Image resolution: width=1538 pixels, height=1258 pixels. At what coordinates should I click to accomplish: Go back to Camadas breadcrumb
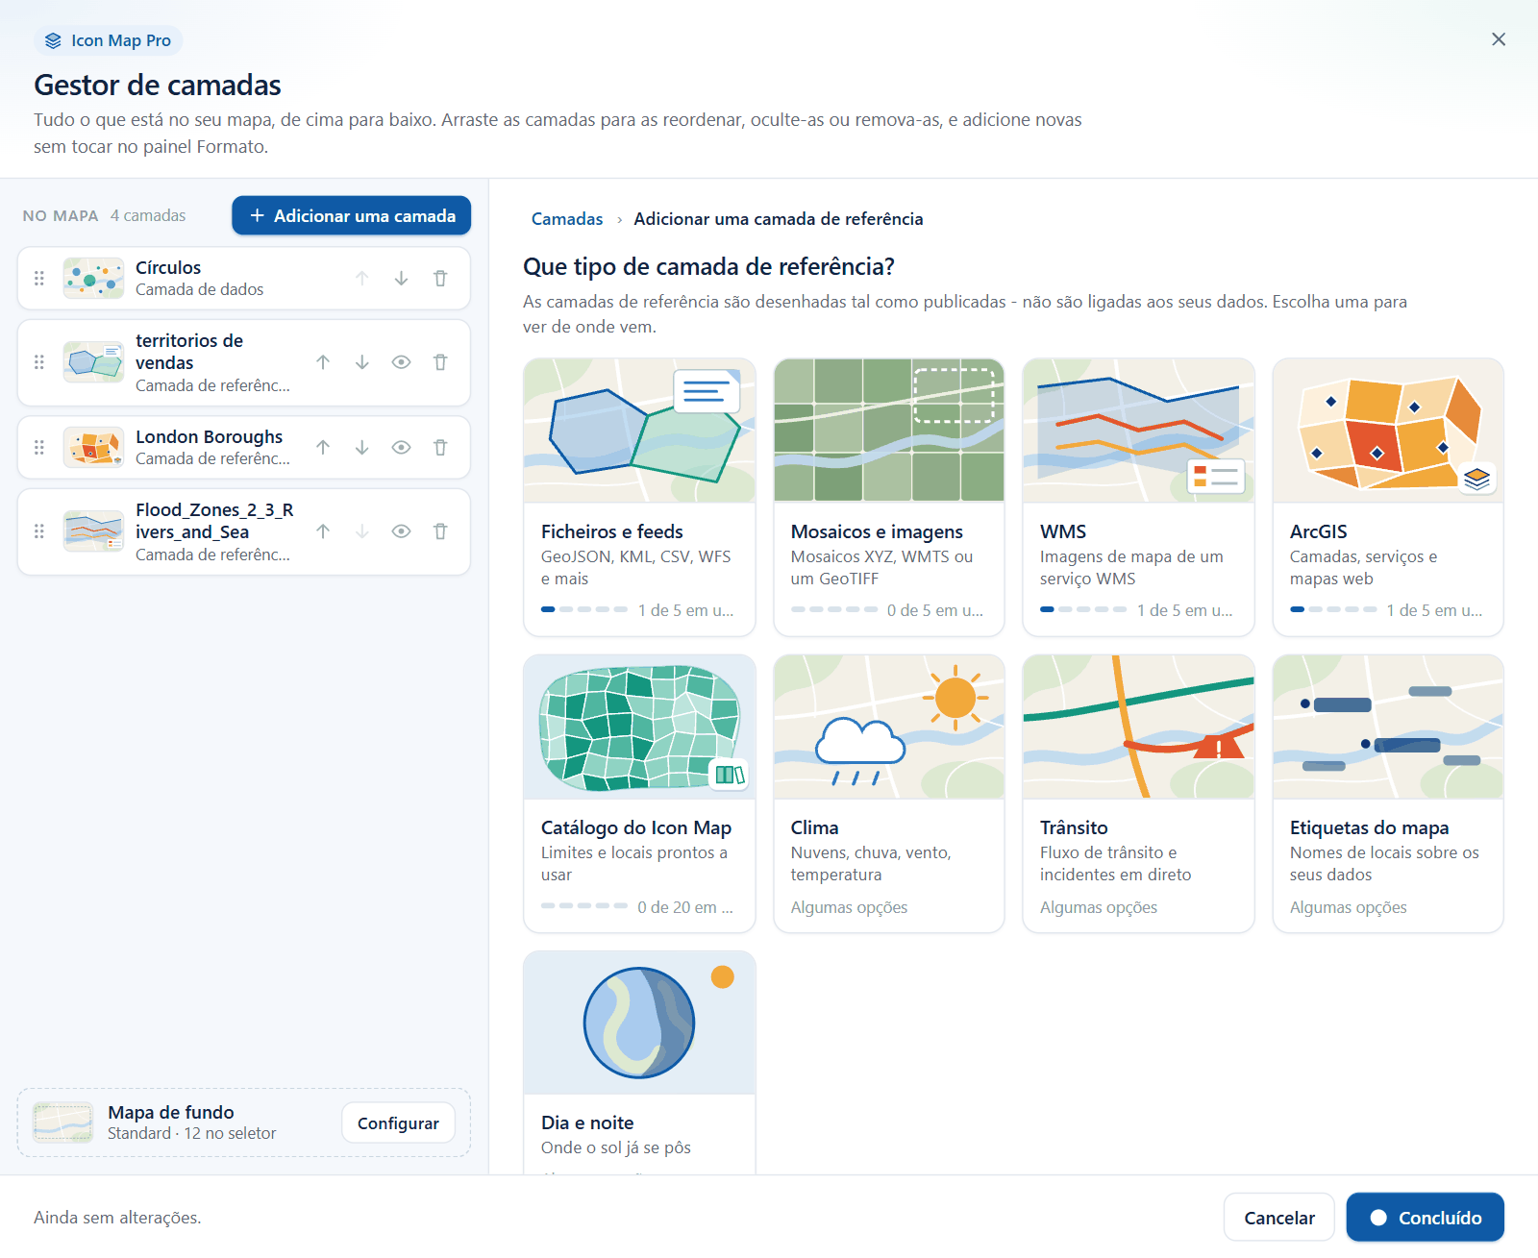click(x=567, y=219)
